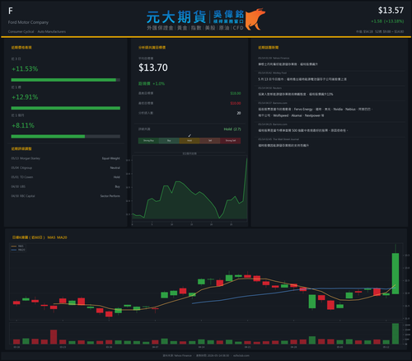Click the MA20 legend entry in candlestick chart
Viewport: 412px width, 361px height.
point(18,250)
